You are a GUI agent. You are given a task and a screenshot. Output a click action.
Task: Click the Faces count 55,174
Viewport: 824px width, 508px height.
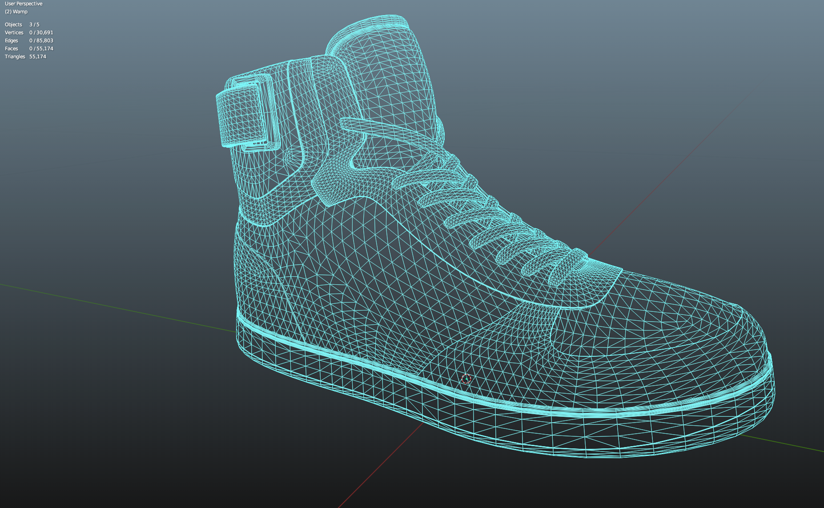click(41, 48)
